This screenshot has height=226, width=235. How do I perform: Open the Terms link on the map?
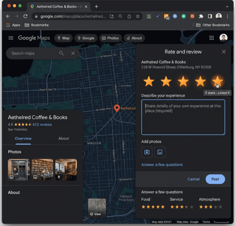pyautogui.click(x=206, y=222)
